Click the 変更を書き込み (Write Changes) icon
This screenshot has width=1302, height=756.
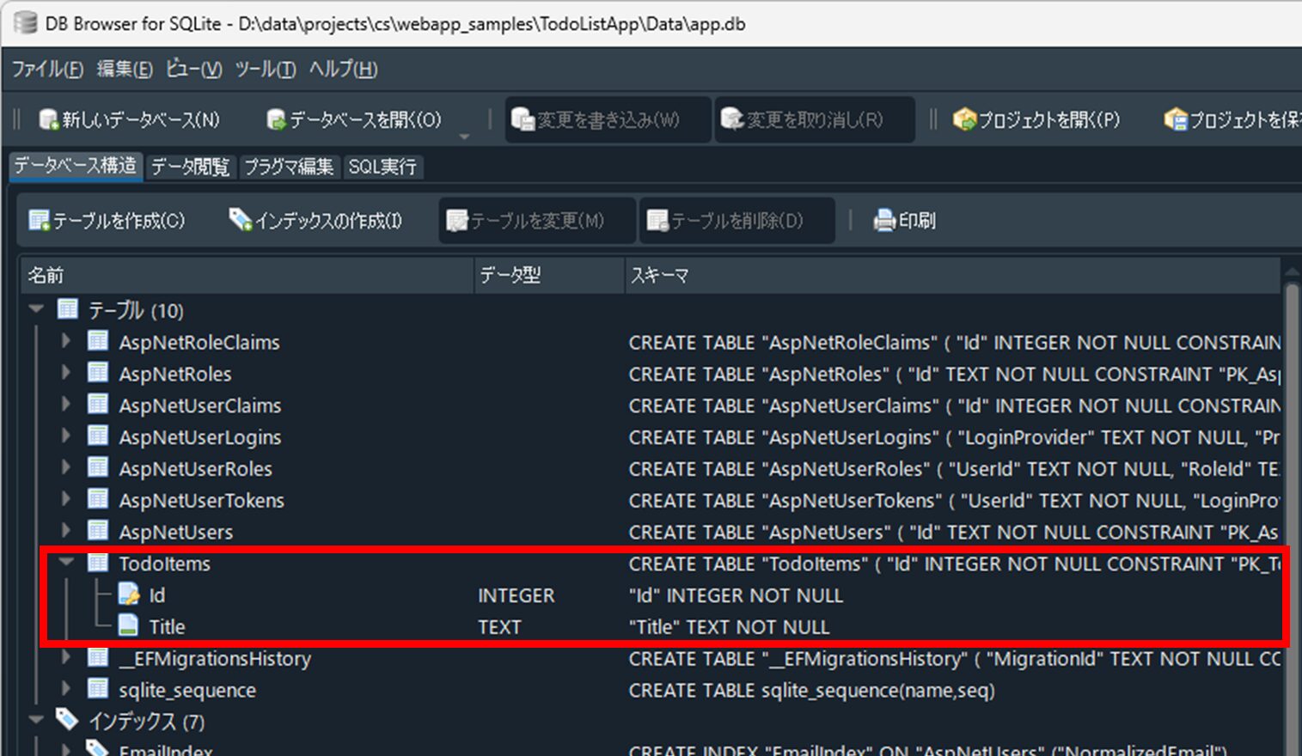(x=522, y=120)
